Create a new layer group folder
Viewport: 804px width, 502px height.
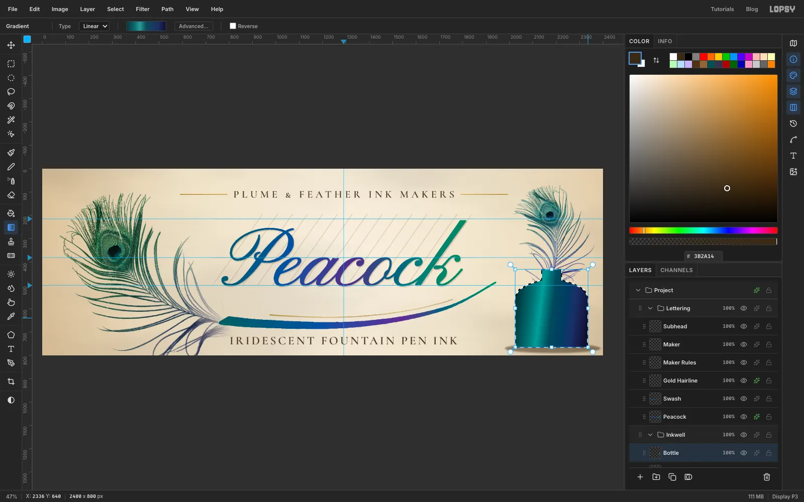coord(656,477)
